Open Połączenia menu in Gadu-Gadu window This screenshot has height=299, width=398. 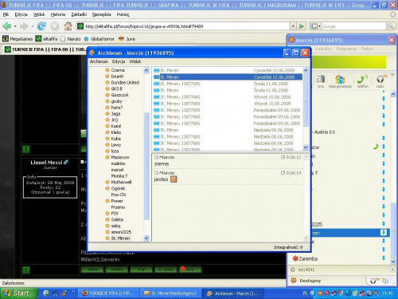tap(346, 49)
